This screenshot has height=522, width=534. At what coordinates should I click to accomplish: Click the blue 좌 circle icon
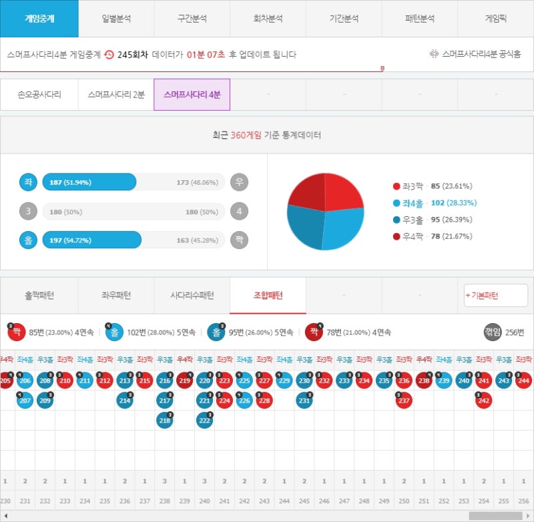(x=28, y=182)
